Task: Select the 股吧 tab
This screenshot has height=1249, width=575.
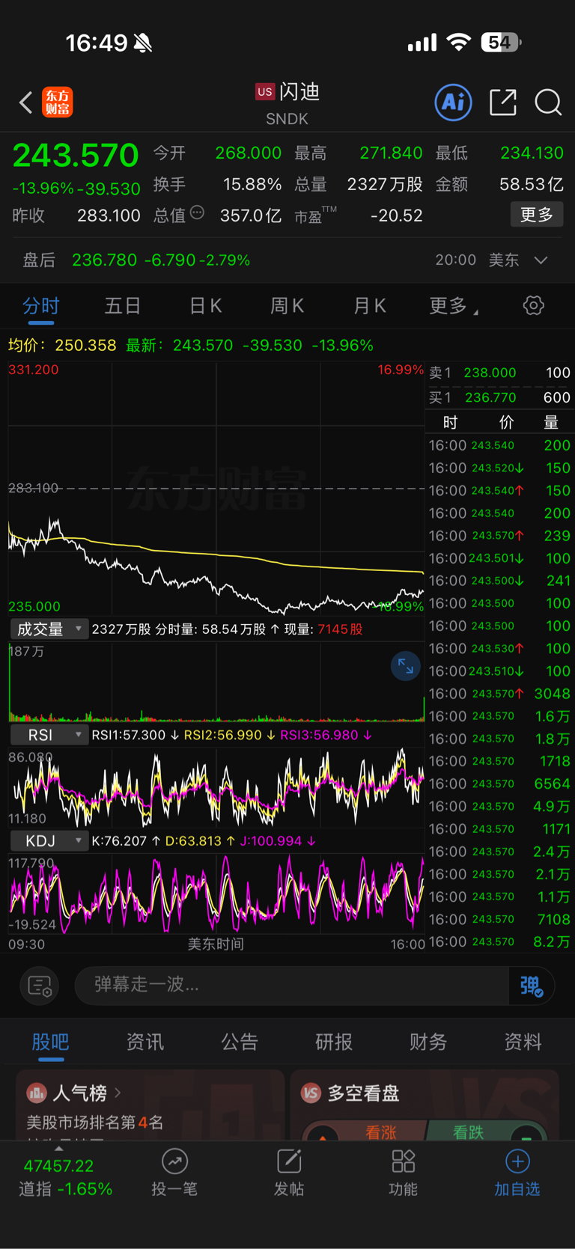Action: click(x=51, y=1042)
